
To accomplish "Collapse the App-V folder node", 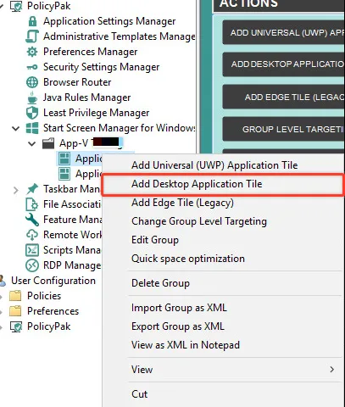I will coord(32,143).
